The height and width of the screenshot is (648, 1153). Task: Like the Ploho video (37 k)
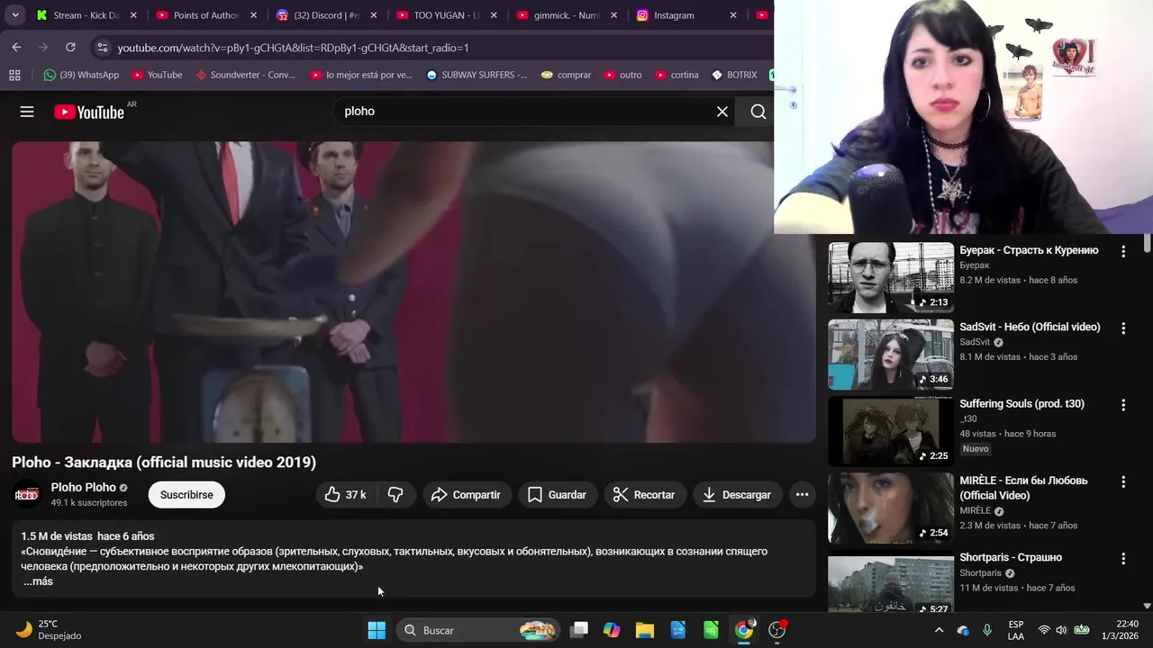(345, 495)
